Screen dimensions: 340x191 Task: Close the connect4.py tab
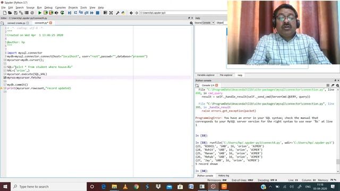pos(50,23)
